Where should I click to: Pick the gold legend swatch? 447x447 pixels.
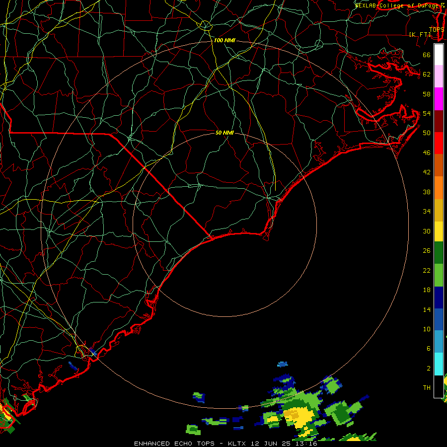coord(439,210)
